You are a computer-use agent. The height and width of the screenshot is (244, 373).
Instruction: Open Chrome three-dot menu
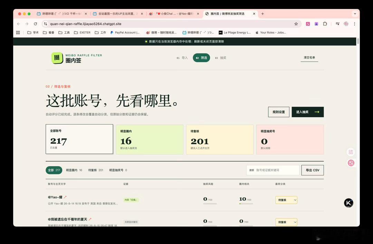tap(354, 24)
